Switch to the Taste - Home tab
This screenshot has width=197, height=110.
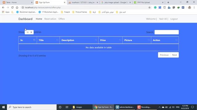tap(17, 2)
